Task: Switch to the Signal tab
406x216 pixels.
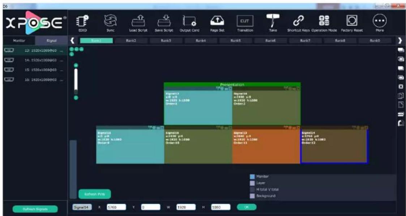Action: [x=52, y=40]
